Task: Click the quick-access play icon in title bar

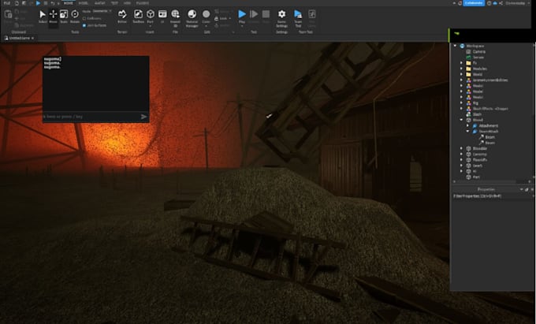Action: [39, 3]
